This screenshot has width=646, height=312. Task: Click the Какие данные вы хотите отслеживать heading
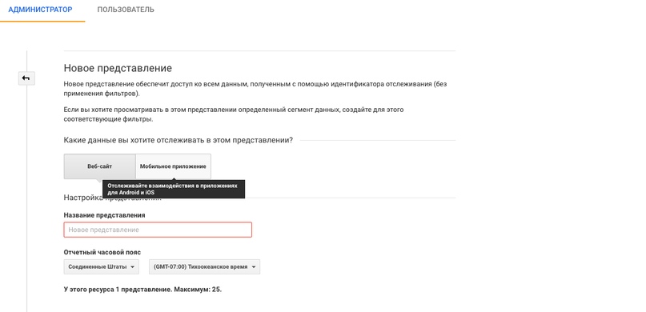[x=179, y=140]
